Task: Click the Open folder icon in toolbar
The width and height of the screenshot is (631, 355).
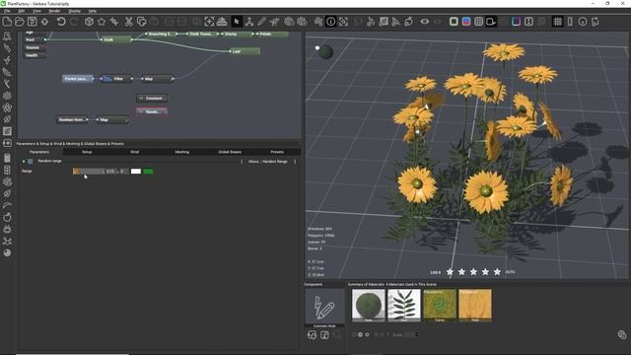Action: click(x=20, y=22)
